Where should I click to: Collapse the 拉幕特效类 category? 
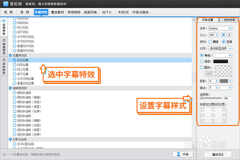click(10, 56)
